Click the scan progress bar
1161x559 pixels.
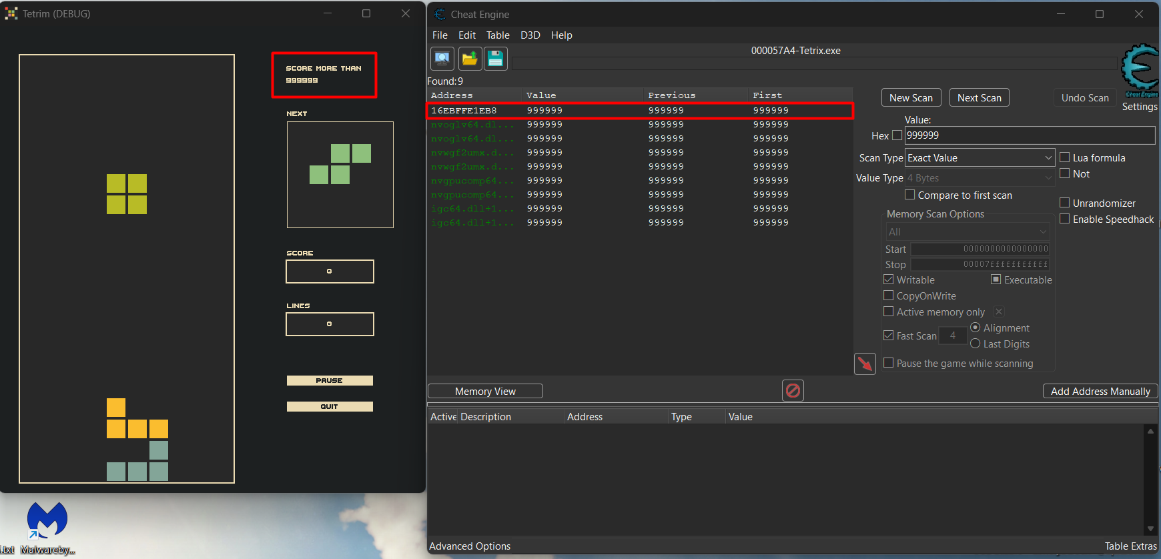pyautogui.click(x=814, y=63)
